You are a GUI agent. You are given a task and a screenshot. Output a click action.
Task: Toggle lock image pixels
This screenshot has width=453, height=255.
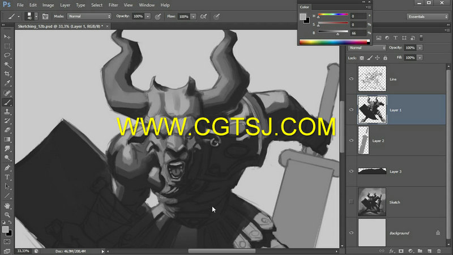pos(370,58)
